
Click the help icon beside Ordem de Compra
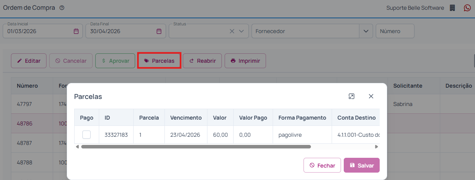62,8
